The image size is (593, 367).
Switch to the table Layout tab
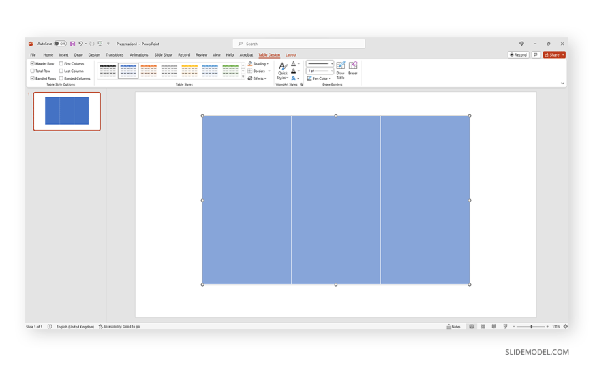(291, 54)
